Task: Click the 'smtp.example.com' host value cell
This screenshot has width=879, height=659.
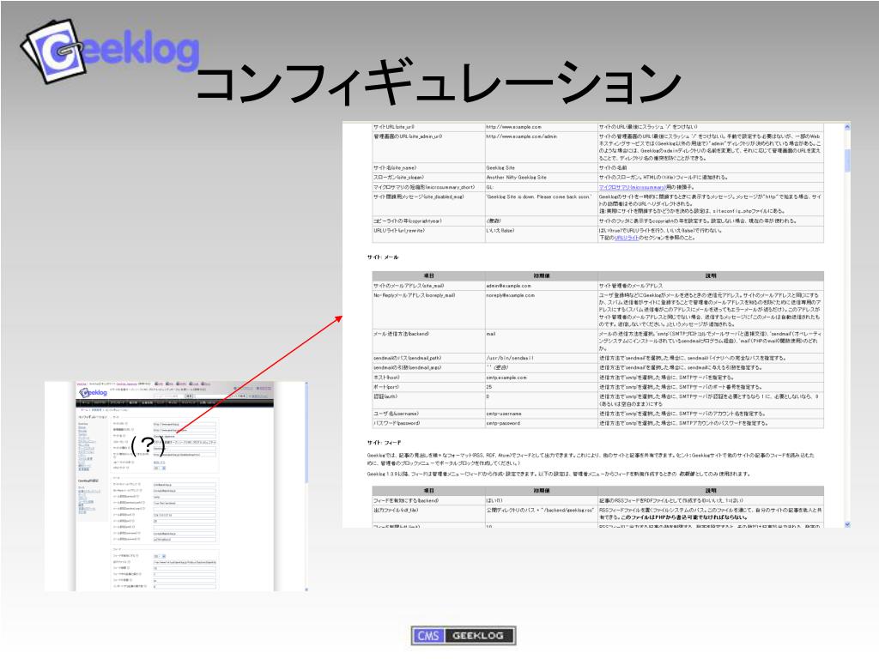Action: pos(541,378)
